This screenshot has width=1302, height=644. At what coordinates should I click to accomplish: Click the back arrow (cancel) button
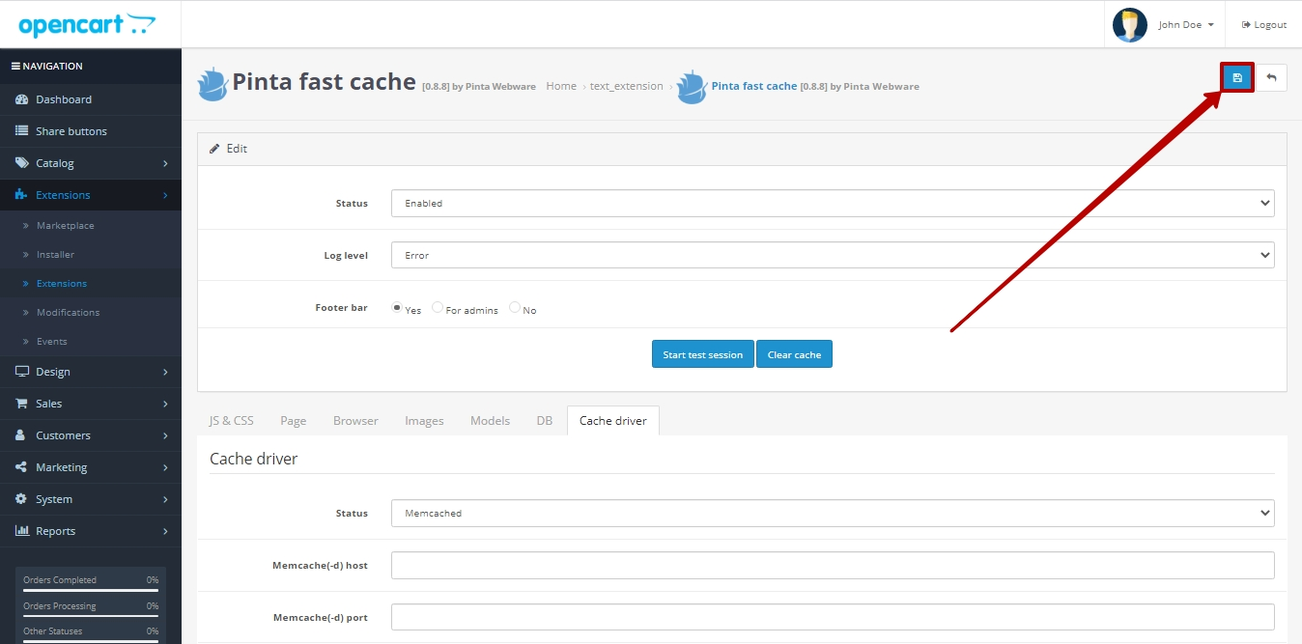pos(1271,78)
